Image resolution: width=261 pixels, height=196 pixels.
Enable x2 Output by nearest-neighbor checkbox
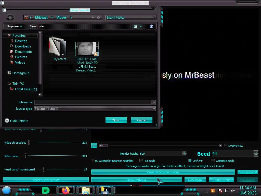point(92,161)
